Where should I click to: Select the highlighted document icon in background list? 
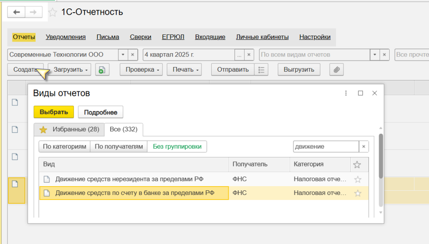click(15, 184)
